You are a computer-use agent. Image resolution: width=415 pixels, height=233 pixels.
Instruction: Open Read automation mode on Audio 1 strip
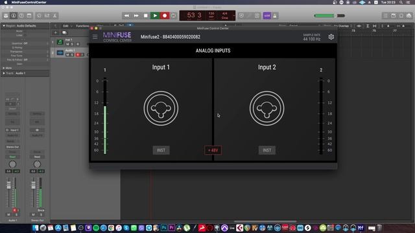pos(12,157)
